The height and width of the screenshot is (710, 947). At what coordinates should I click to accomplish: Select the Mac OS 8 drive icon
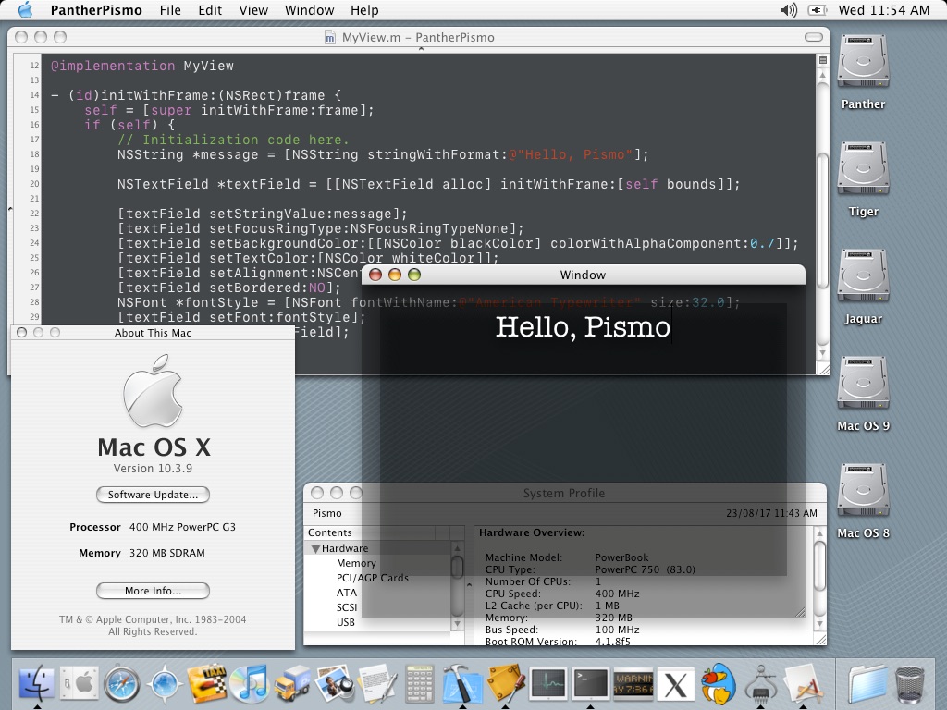[x=863, y=491]
